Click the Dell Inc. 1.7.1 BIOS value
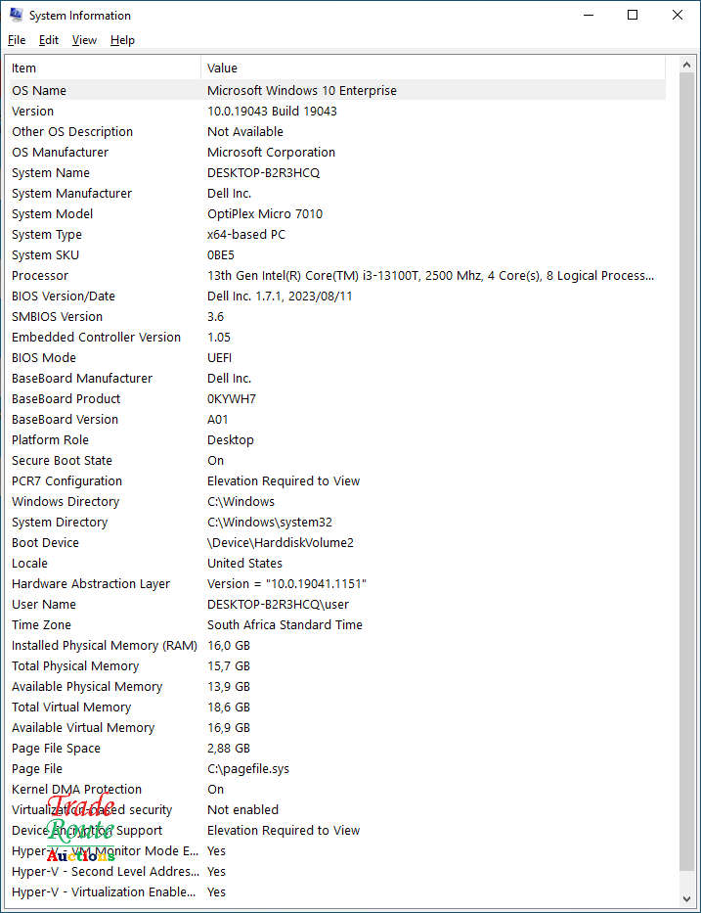This screenshot has width=701, height=913. [280, 296]
